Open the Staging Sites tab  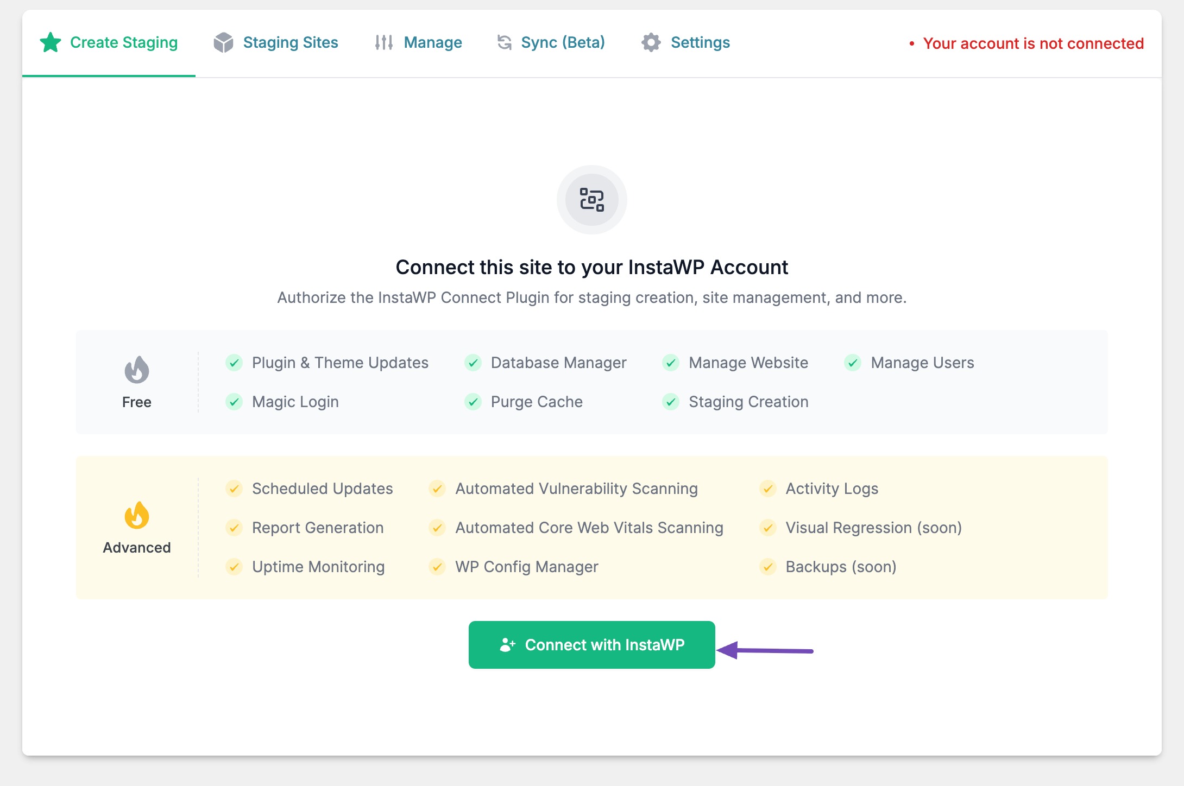290,42
